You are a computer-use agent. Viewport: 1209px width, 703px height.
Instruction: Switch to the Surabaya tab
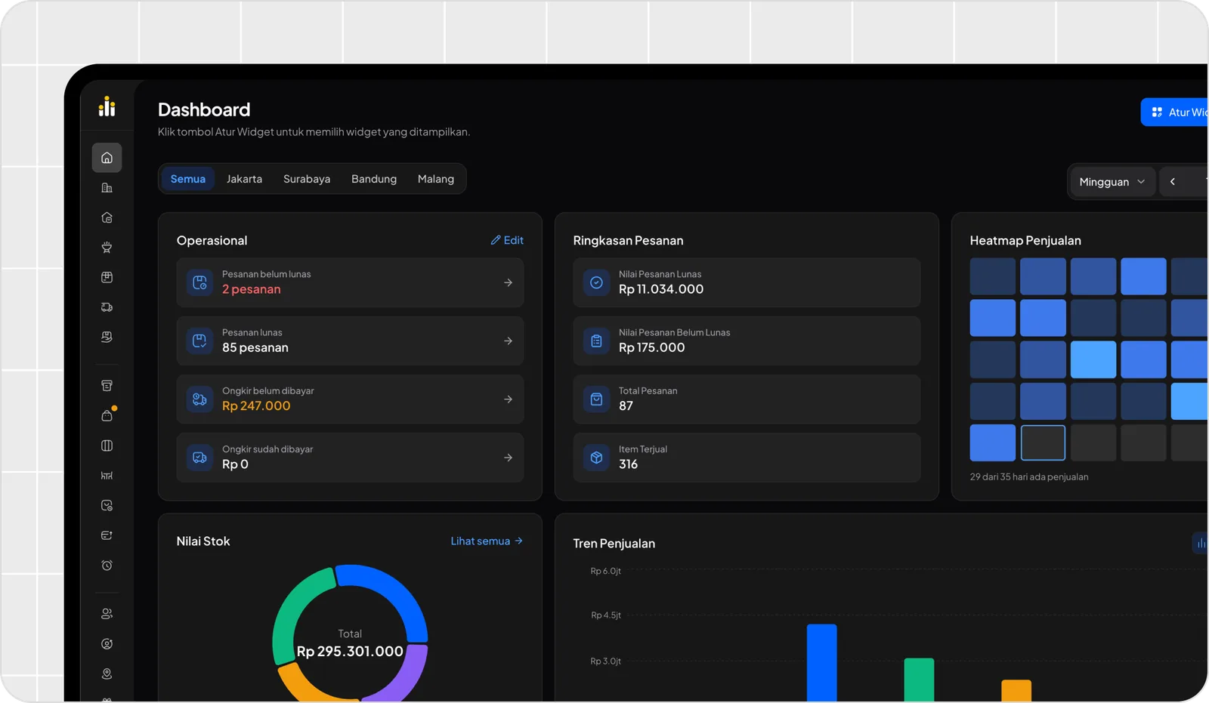307,179
